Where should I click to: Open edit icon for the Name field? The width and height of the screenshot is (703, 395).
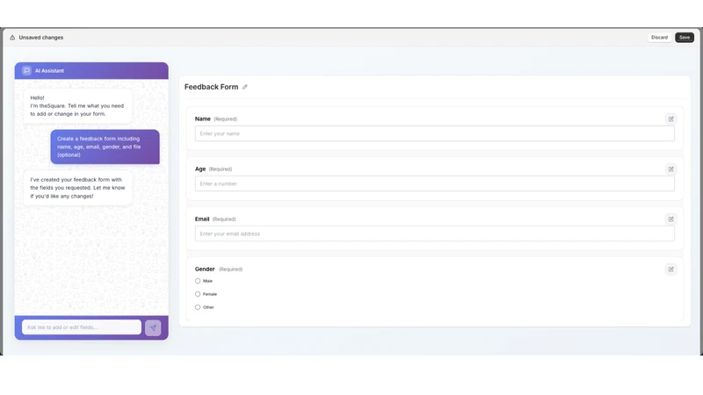[670, 119]
